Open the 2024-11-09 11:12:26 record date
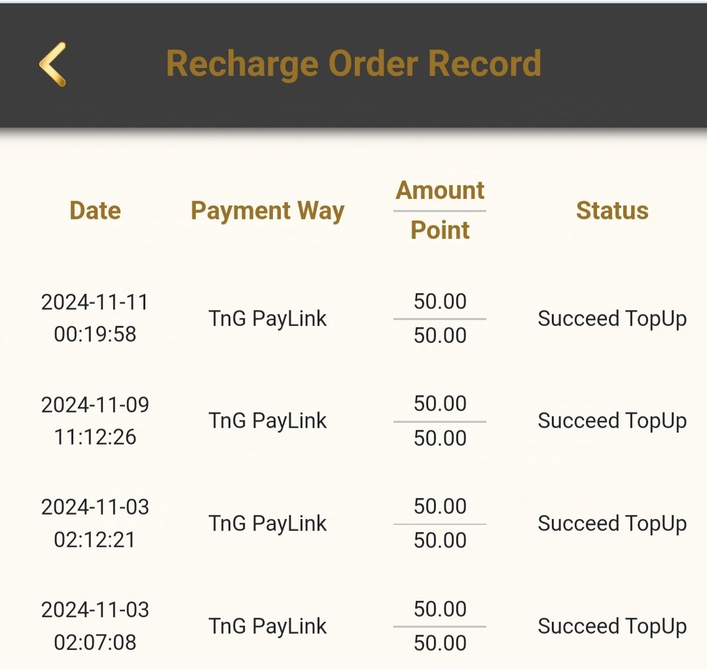Image resolution: width=707 pixels, height=669 pixels. coord(95,421)
